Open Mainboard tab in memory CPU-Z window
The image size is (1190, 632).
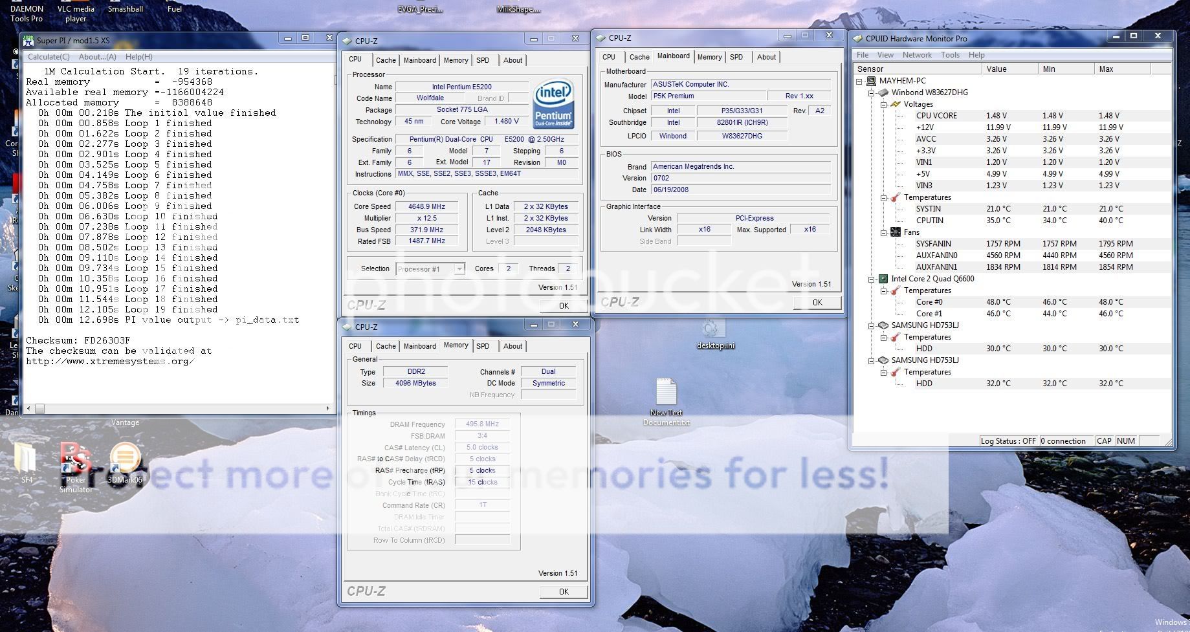click(419, 346)
